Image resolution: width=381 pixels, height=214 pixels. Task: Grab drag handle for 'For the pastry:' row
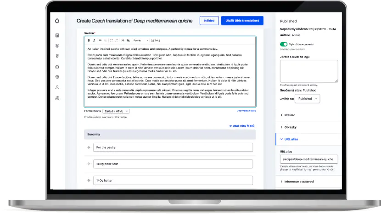89,147
